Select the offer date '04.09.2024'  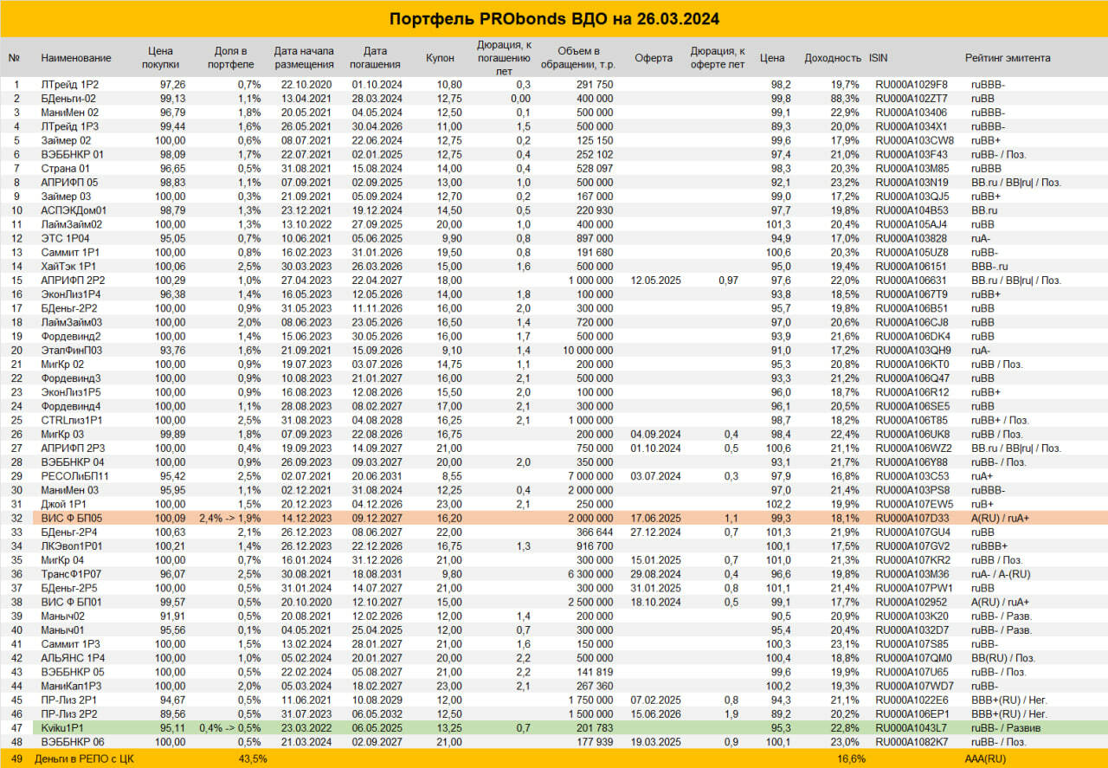656,434
